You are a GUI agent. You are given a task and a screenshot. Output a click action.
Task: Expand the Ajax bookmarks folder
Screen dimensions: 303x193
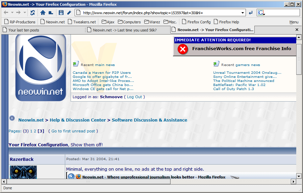108,22
